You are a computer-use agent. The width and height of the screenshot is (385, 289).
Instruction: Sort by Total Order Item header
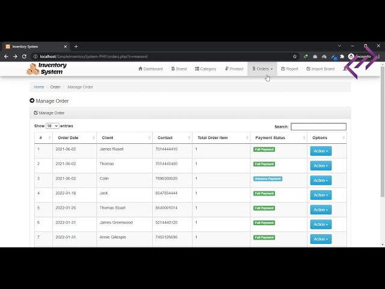click(x=221, y=138)
